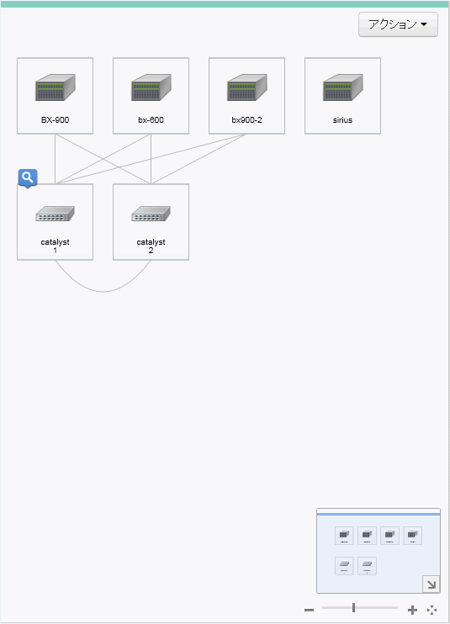Collapse the minimap with the arrow button
Viewport: 450px width, 624px height.
[x=431, y=584]
